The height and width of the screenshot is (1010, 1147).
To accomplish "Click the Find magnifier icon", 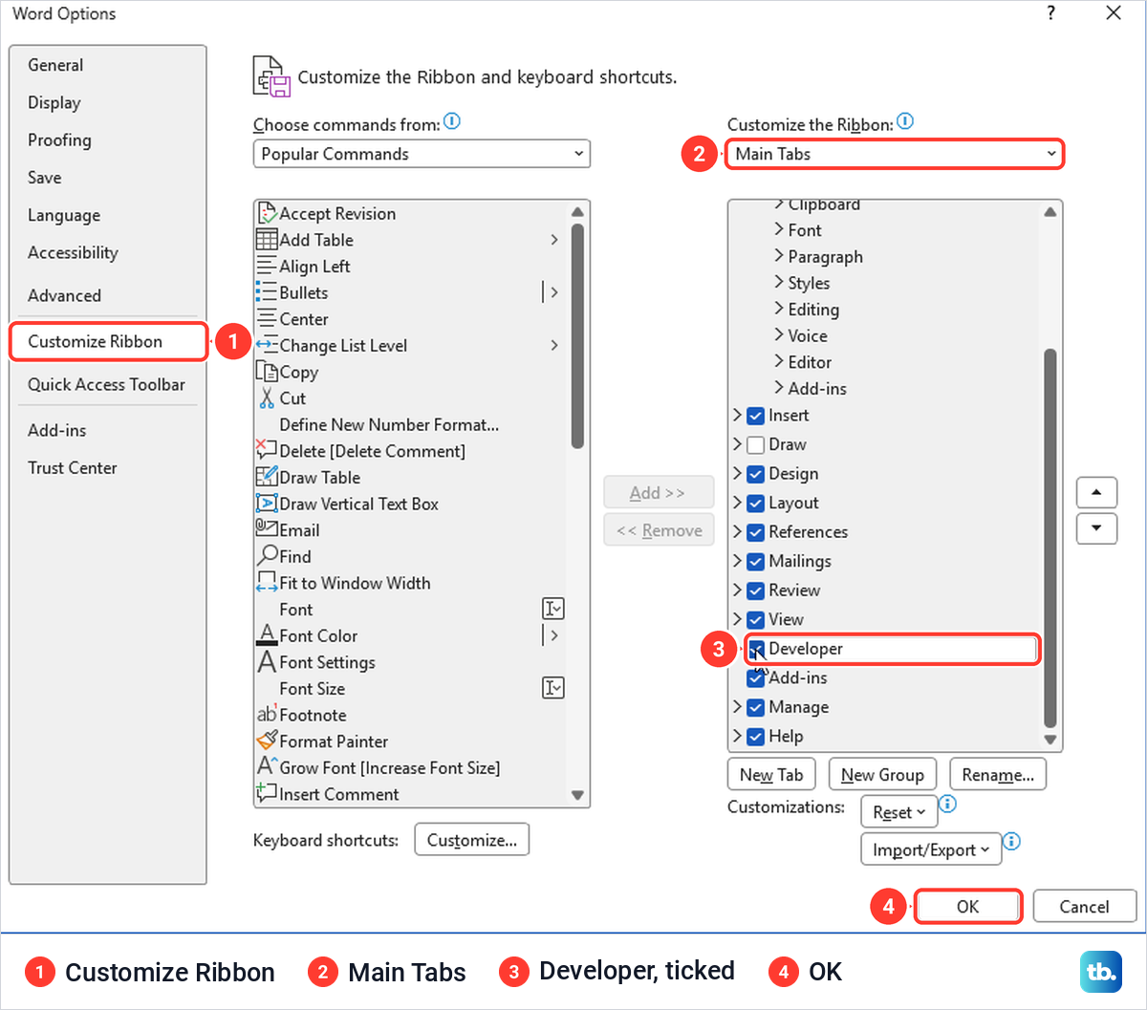I will [x=267, y=556].
